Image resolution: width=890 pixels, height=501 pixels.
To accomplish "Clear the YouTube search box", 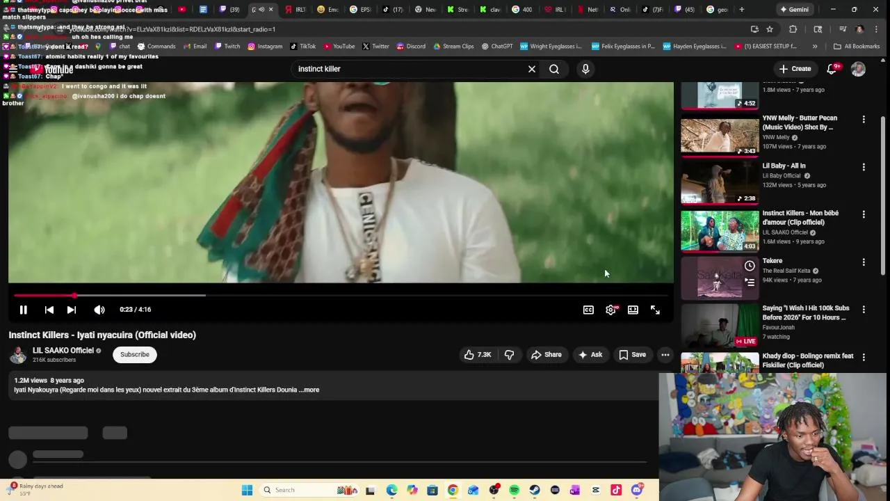I will [532, 69].
